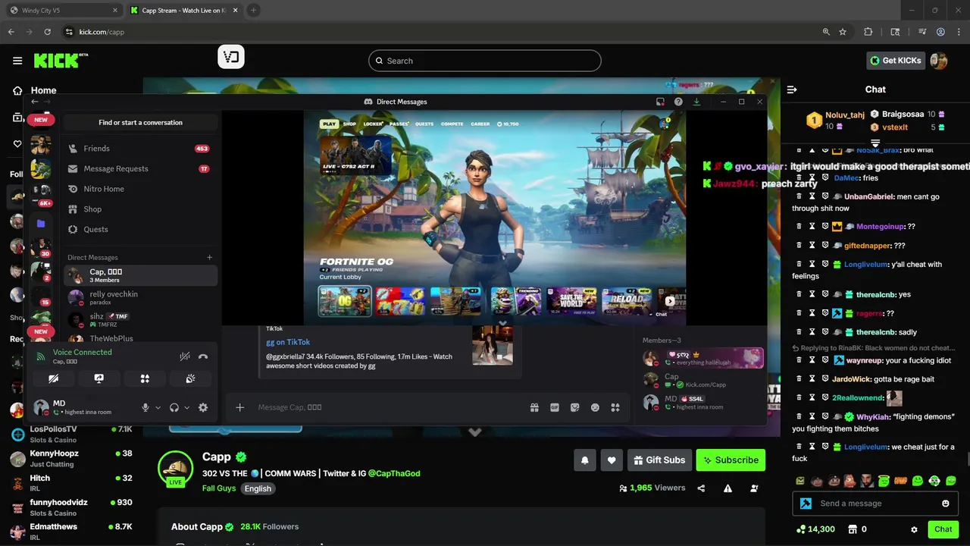Disconnect from Discord voice call
970x546 pixels.
click(203, 356)
